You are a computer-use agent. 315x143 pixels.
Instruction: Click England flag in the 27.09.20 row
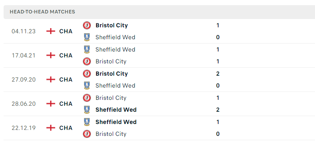point(51,80)
